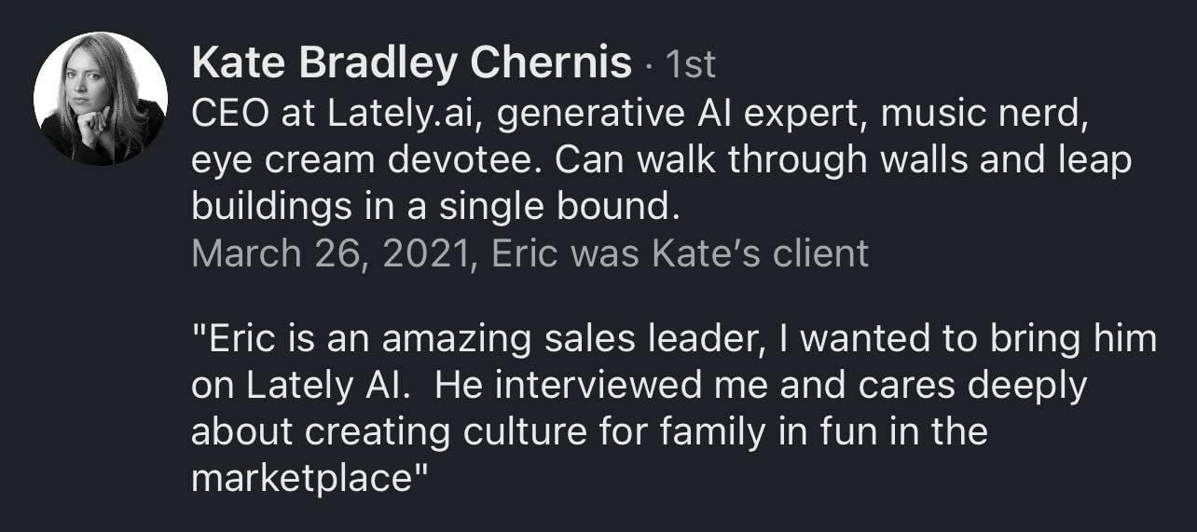
Task: Click the 1st degree connection badge
Action: coord(689,64)
